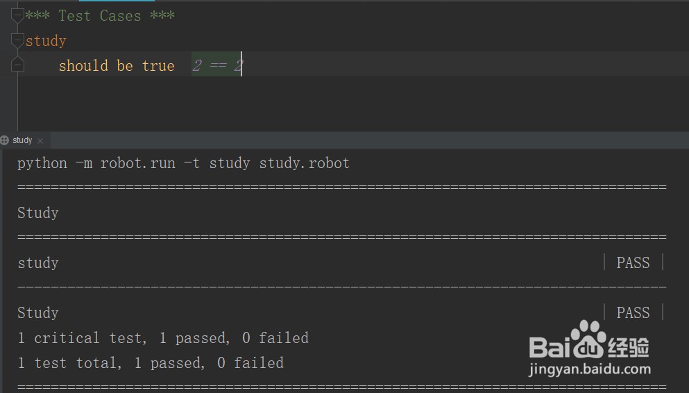Image resolution: width=689 pixels, height=393 pixels.
Task: Click the Baidu paw logo
Action: pos(589,340)
